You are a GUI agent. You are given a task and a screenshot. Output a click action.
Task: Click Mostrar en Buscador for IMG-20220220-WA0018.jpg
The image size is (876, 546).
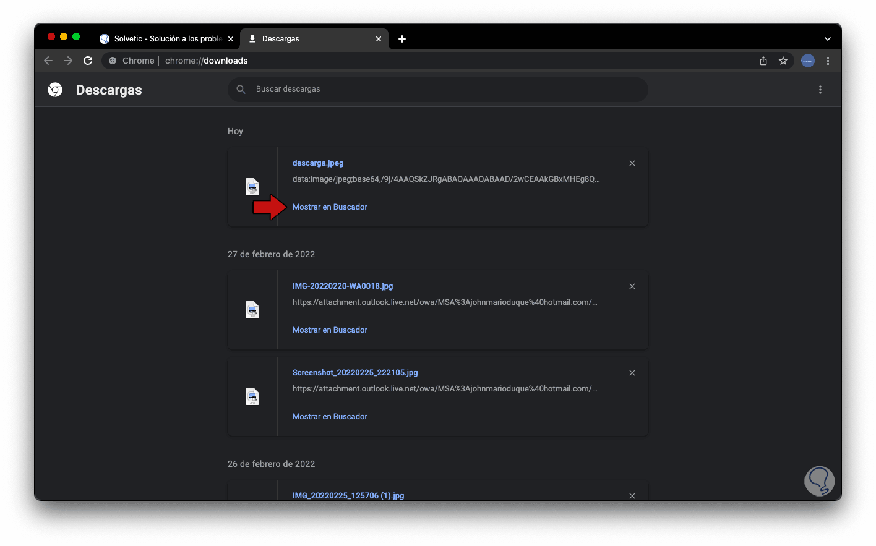click(x=330, y=330)
